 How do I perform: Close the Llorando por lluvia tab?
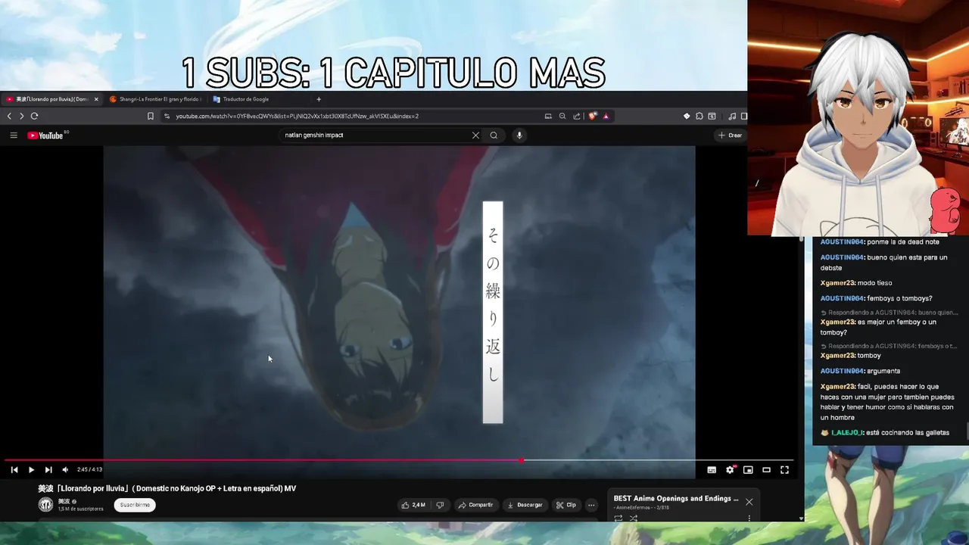click(96, 99)
